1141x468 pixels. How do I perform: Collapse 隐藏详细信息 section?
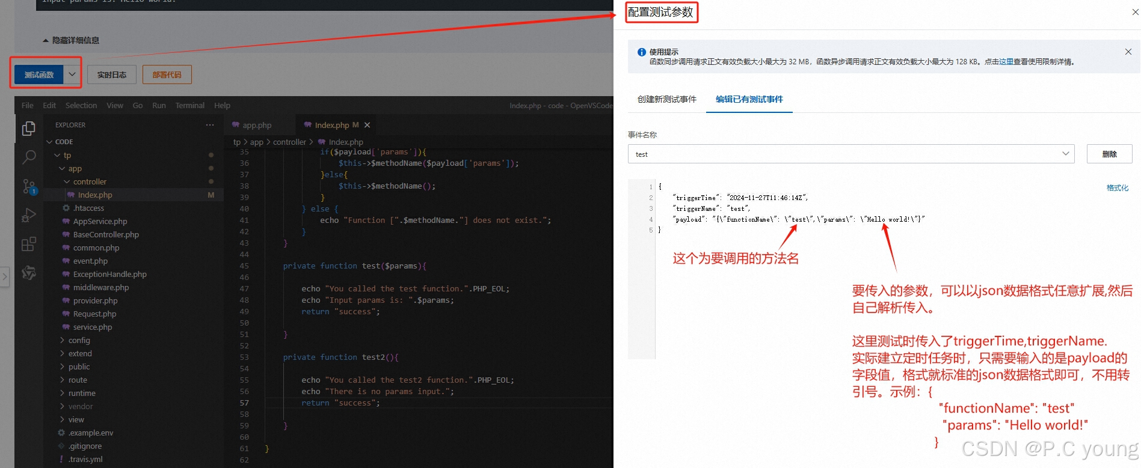click(x=71, y=40)
